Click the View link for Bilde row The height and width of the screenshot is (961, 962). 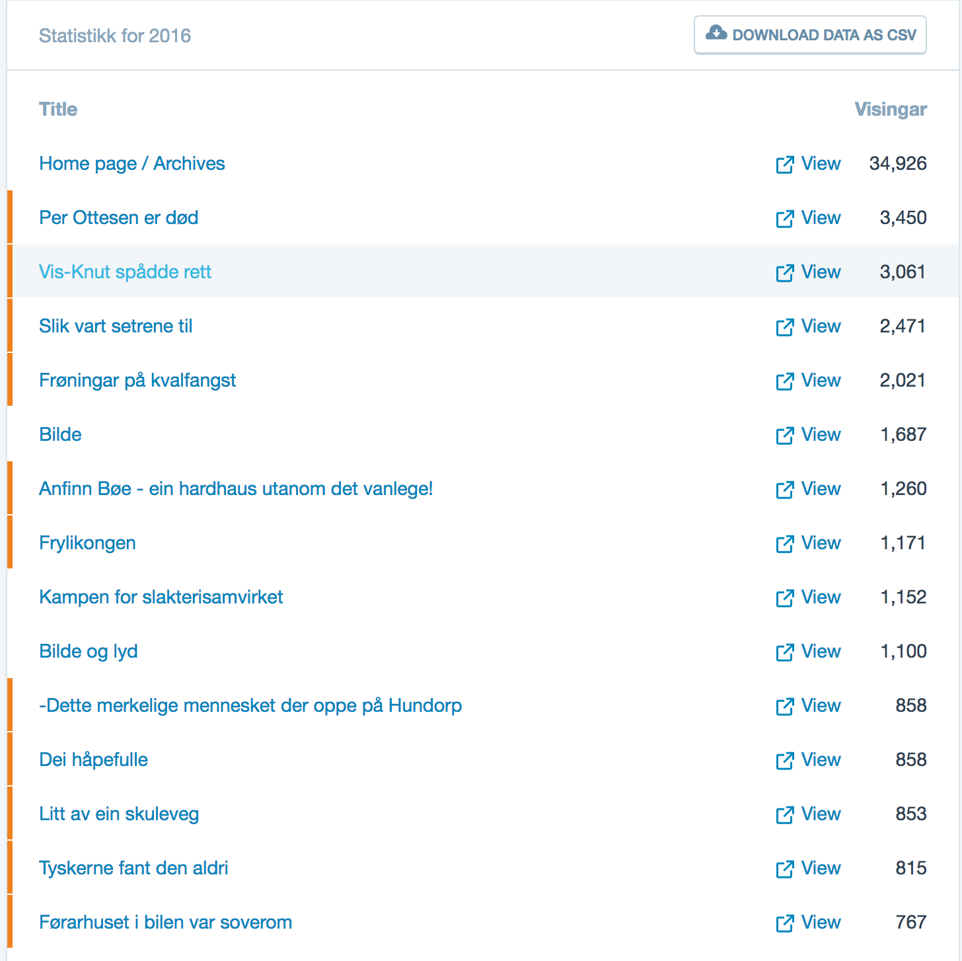821,435
